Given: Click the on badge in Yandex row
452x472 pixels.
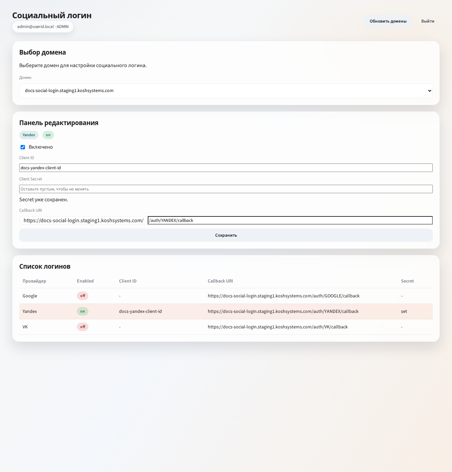Looking at the screenshot, I should click(x=83, y=312).
